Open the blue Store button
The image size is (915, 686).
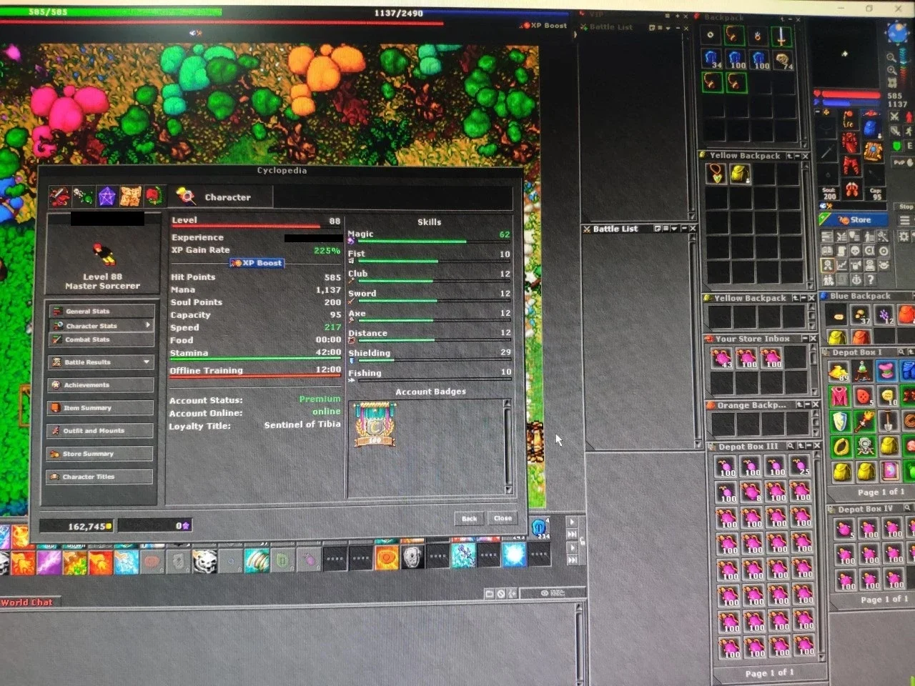[853, 220]
